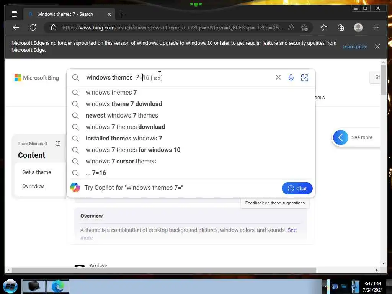This screenshot has width=392, height=294.
Task: Start voice search with microphone
Action: click(x=291, y=77)
